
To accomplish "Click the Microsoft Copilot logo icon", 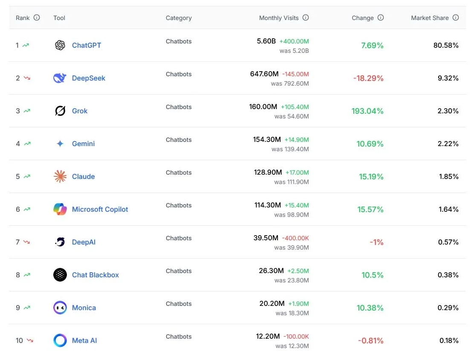I will (60, 209).
